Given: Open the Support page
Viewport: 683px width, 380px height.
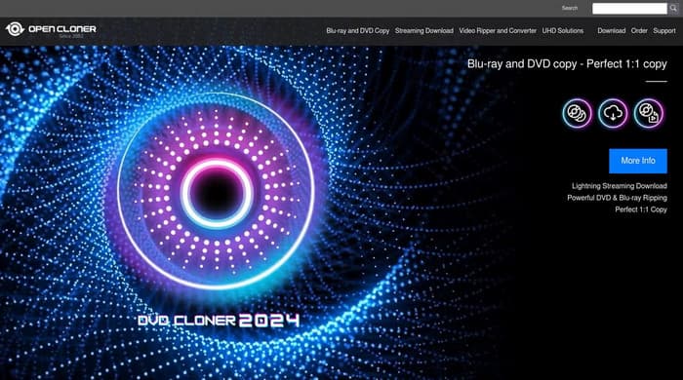Looking at the screenshot, I should coord(664,31).
